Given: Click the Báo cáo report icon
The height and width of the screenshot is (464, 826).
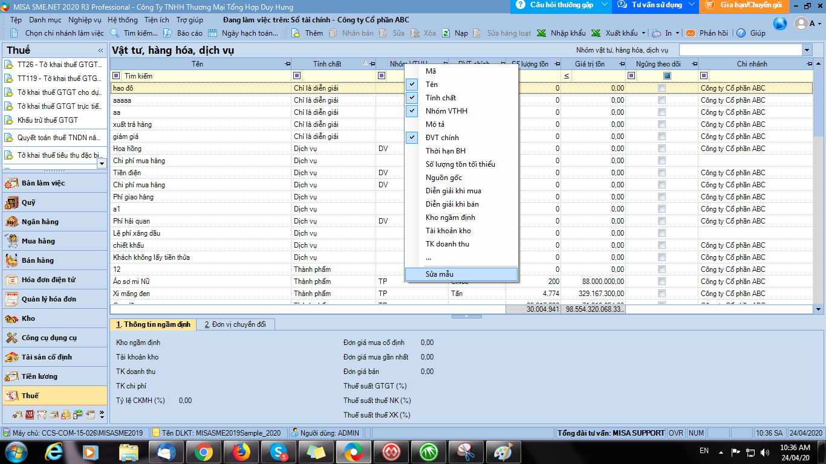Looking at the screenshot, I should coord(167,33).
